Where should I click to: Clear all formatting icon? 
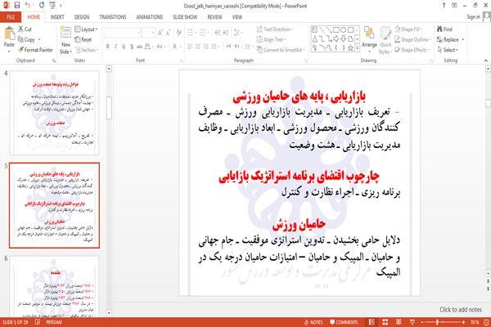[x=178, y=33]
